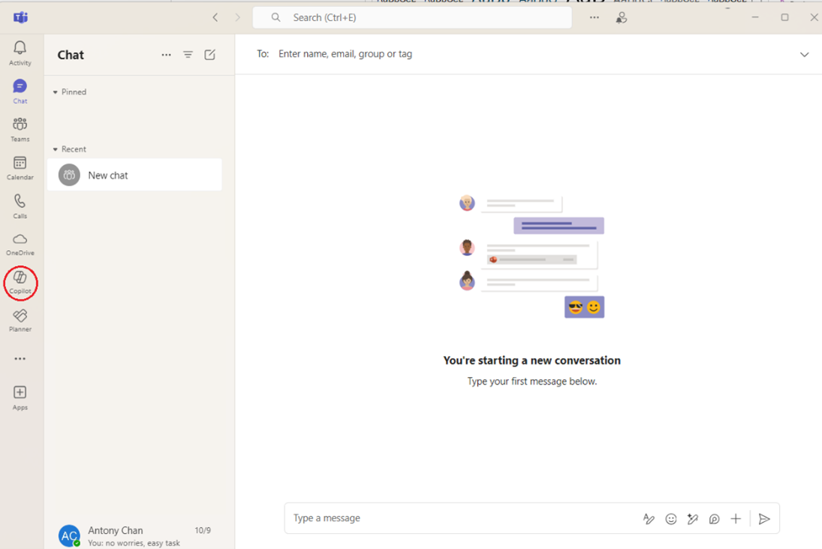Click the emoji picker icon
The height and width of the screenshot is (549, 822).
point(671,519)
